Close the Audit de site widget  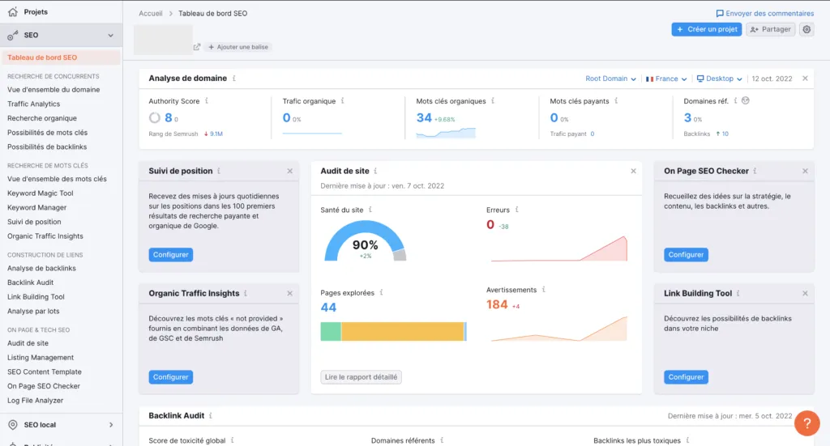point(633,172)
